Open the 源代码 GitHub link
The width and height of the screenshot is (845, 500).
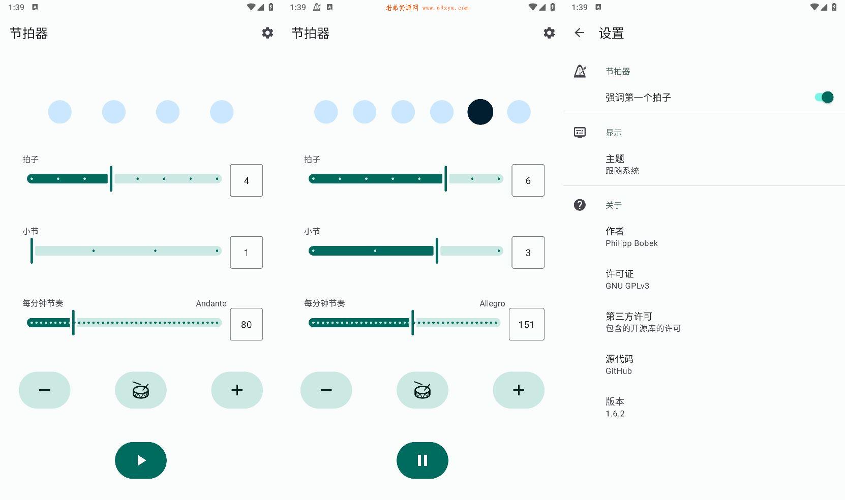[704, 364]
